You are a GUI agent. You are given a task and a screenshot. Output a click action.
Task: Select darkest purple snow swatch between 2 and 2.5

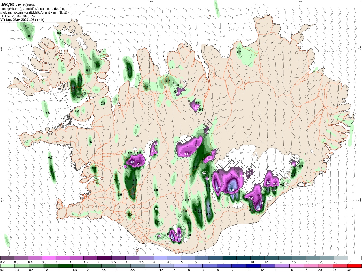click(x=104, y=258)
